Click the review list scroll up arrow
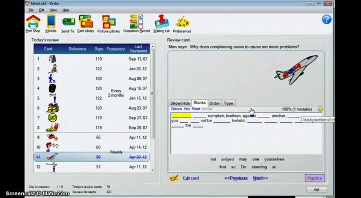The height and width of the screenshot is (198, 361). [152, 46]
